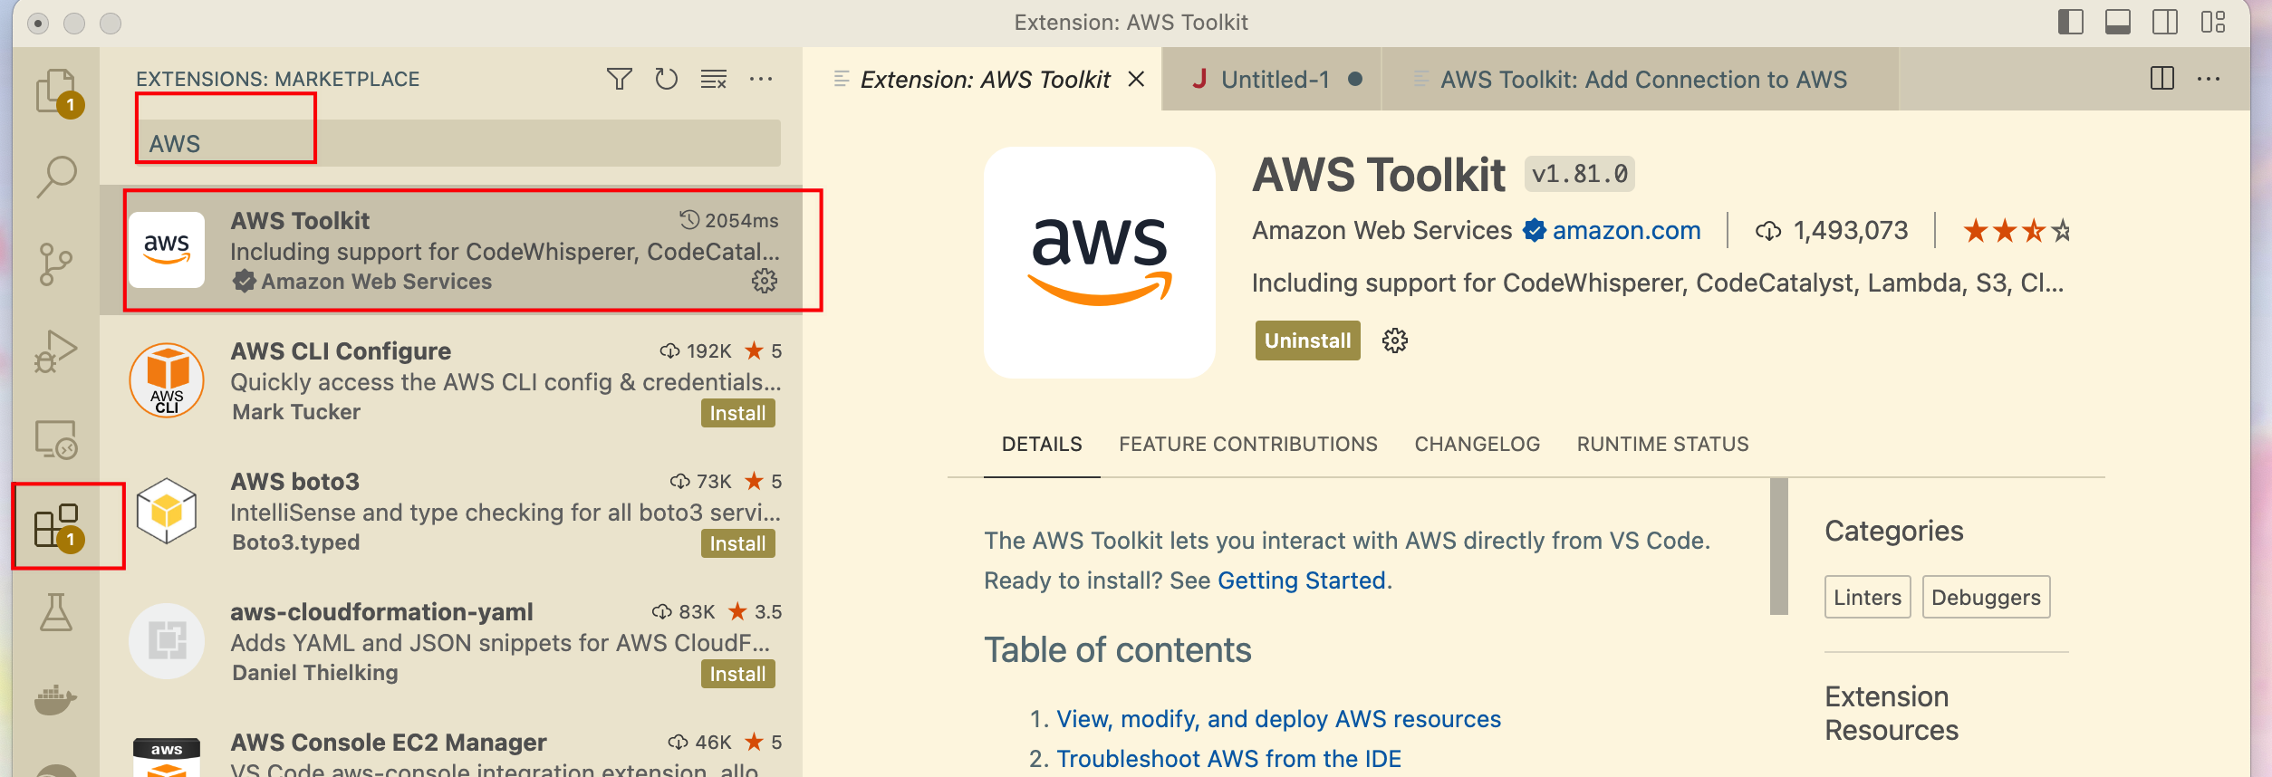Open the Getting Started link
The width and height of the screenshot is (2272, 777).
1302,580
